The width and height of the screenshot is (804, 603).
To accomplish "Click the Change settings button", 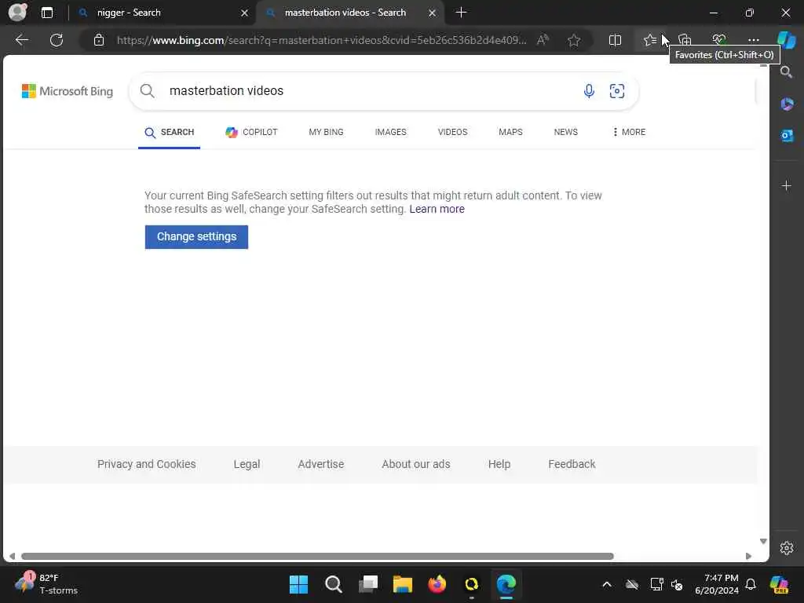I will pos(196,237).
